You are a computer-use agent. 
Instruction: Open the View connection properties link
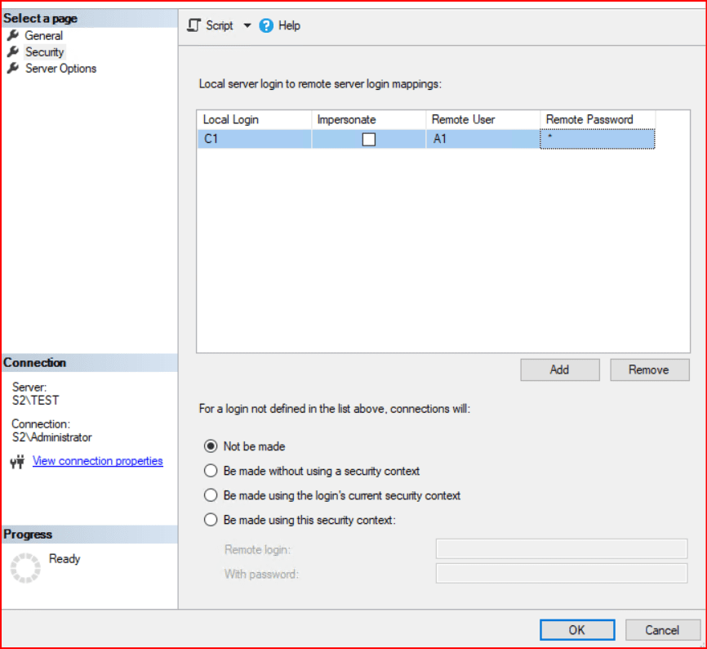[97, 461]
